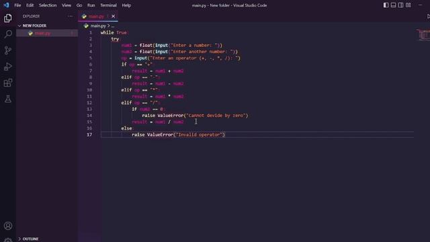Open the Selection menu
430x242 pixels.
(48, 5)
